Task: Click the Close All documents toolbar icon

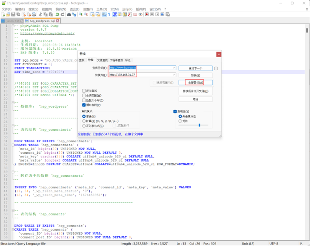Action: pos(29,14)
